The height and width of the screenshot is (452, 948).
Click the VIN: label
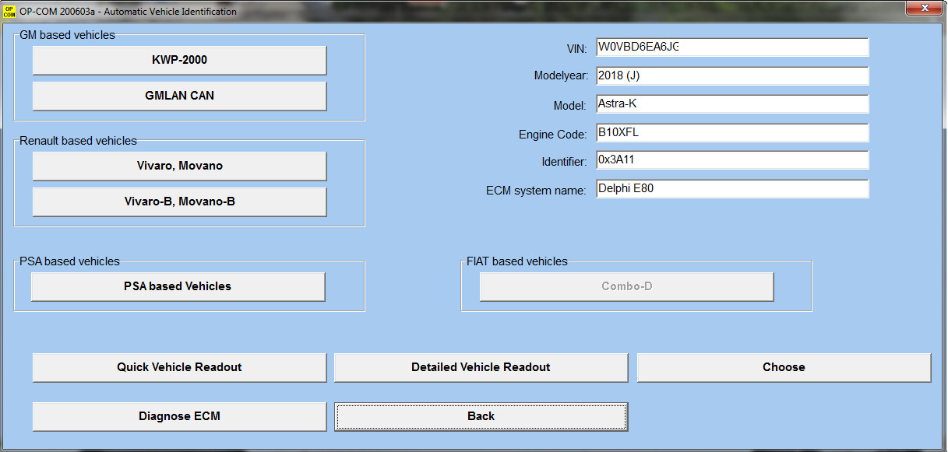click(x=577, y=49)
